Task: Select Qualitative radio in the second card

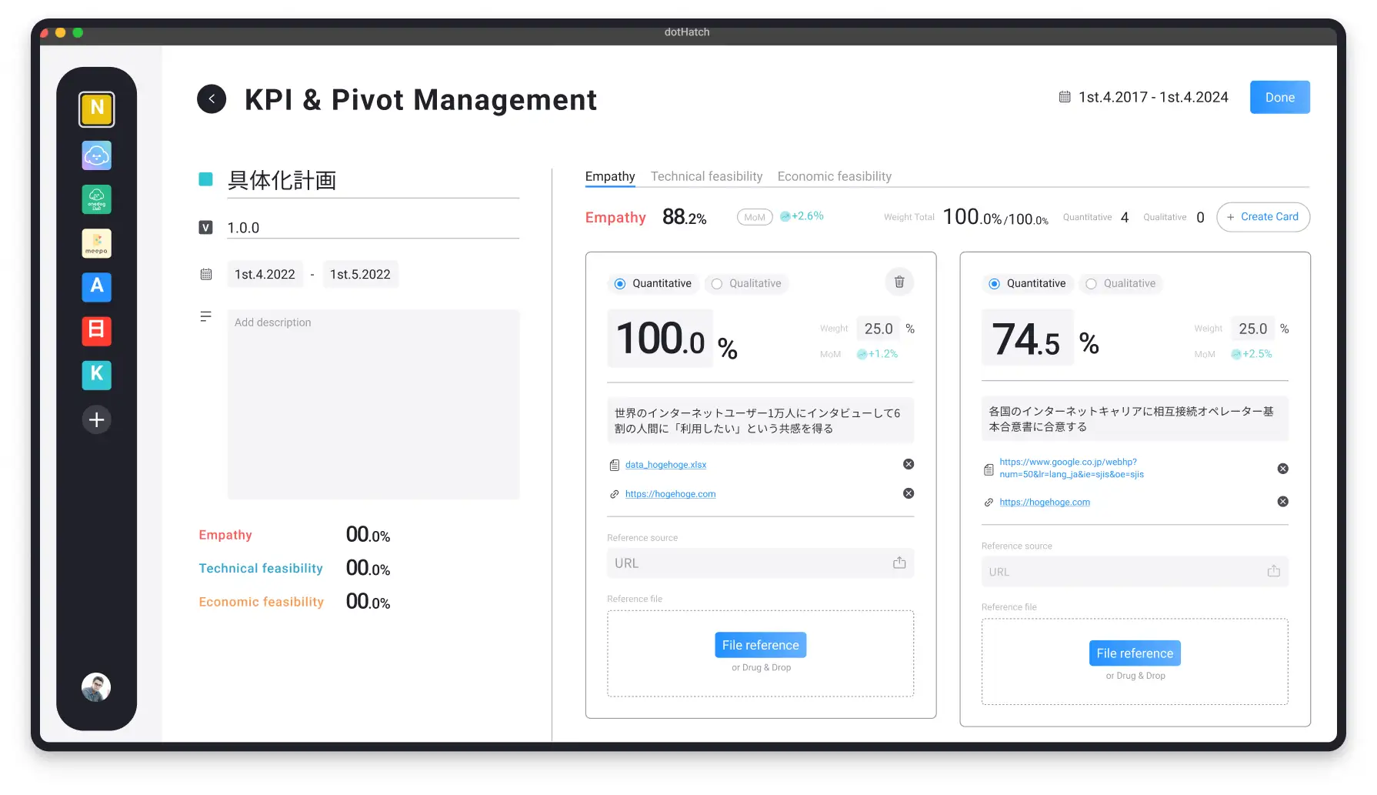Action: coord(1121,283)
